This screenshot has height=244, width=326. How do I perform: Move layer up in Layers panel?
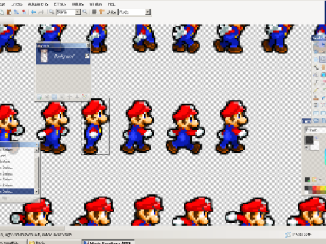click(69, 97)
